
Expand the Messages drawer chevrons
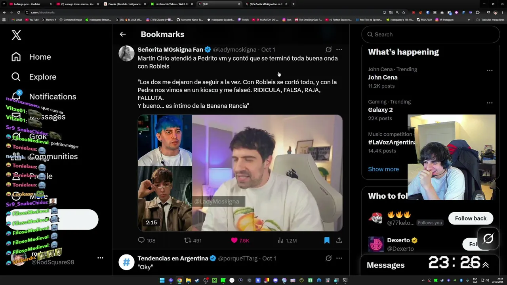point(486,265)
